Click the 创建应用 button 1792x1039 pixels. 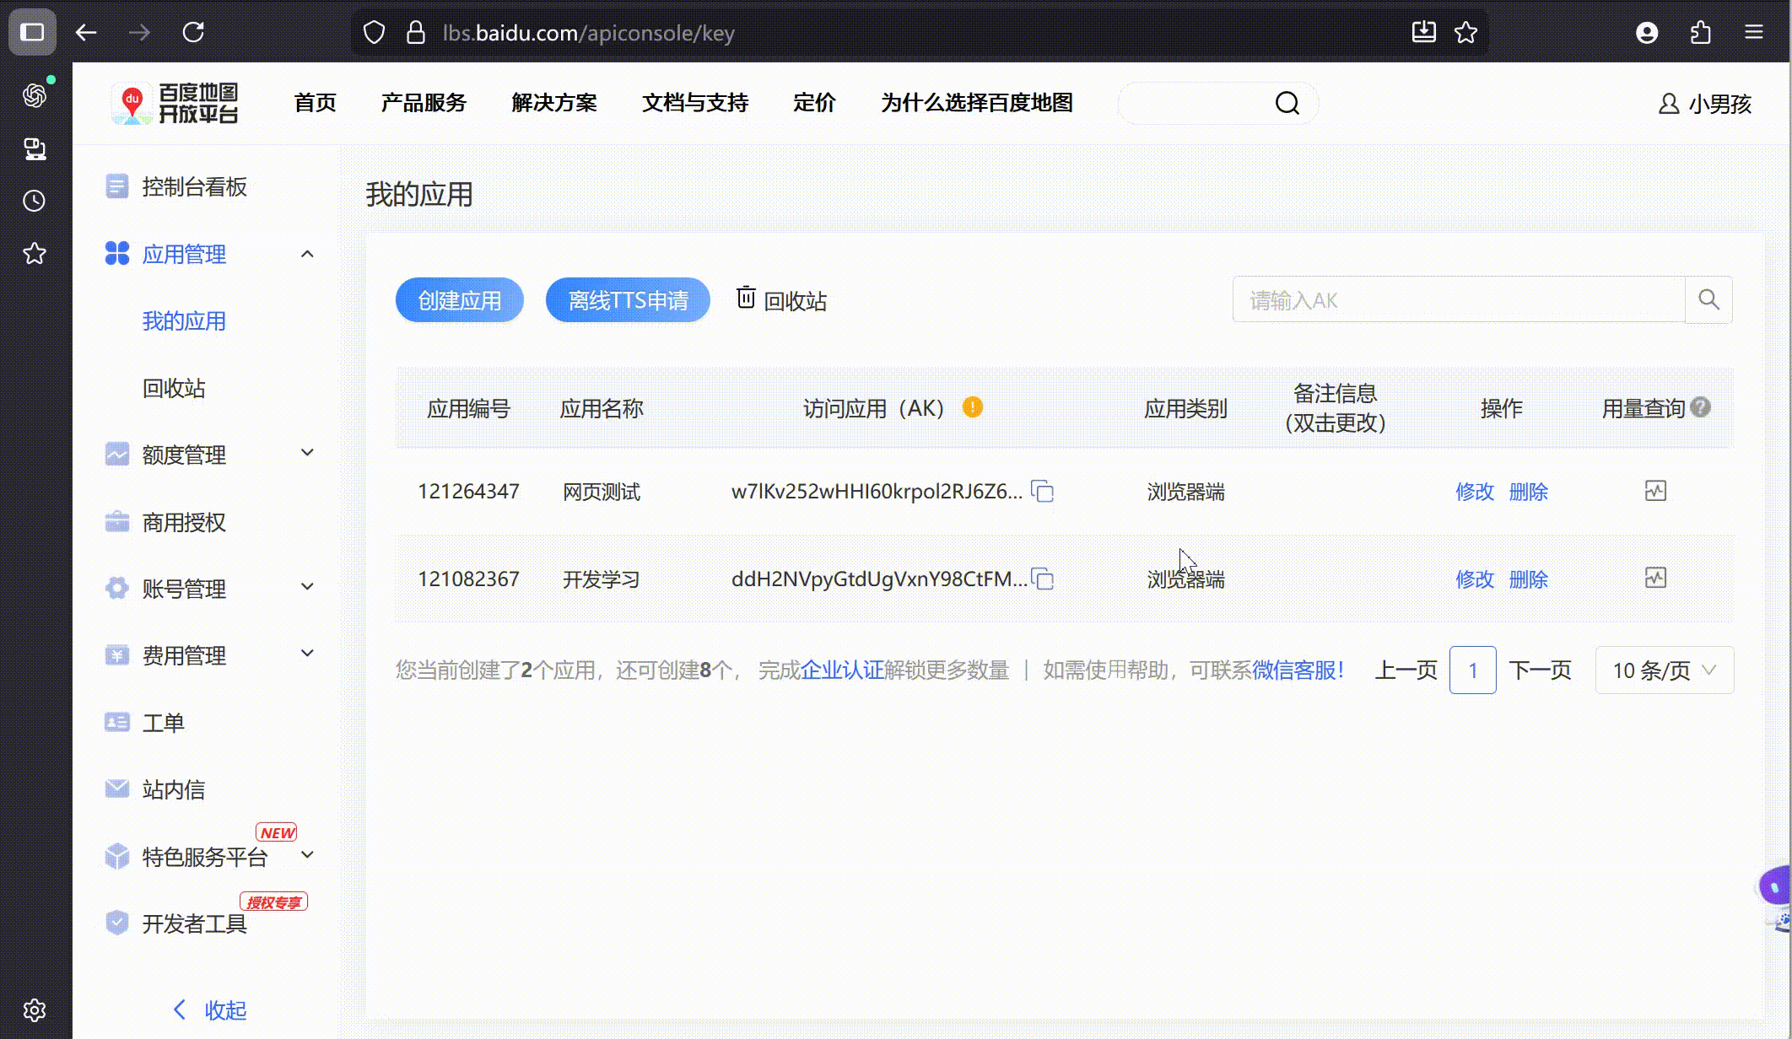click(460, 300)
